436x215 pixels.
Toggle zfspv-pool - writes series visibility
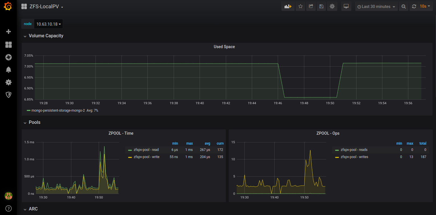click(354, 157)
